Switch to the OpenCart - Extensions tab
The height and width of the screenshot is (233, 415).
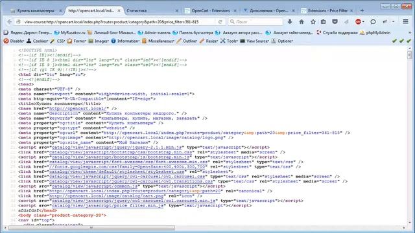pos(211,10)
